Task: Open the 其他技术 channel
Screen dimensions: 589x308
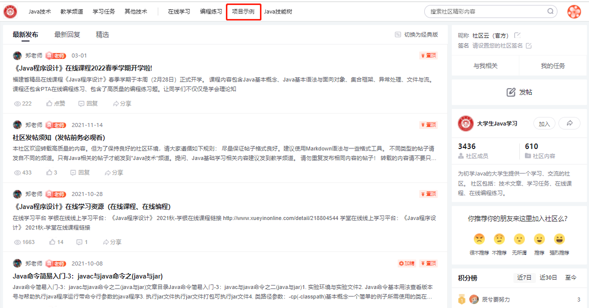Action: pos(136,11)
